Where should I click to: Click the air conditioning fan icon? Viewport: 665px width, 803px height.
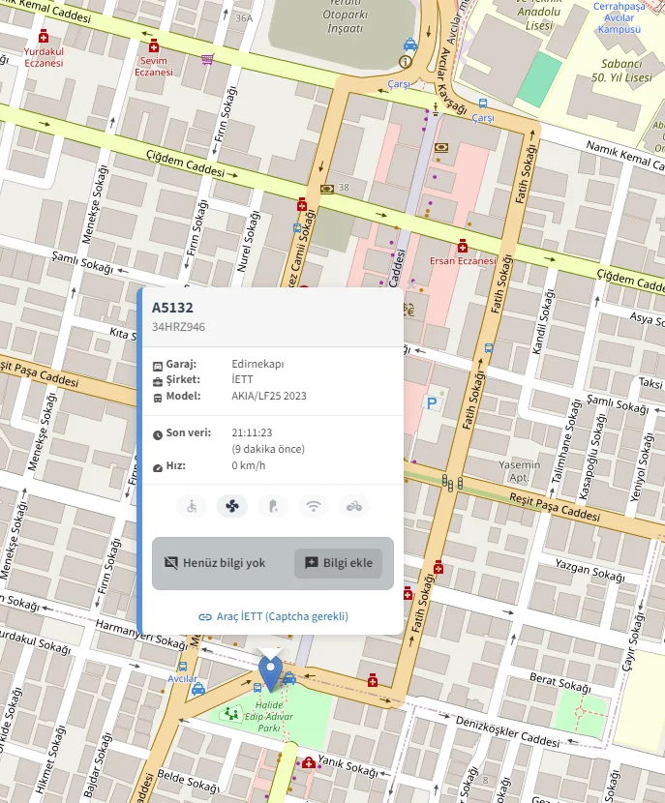coord(232,506)
